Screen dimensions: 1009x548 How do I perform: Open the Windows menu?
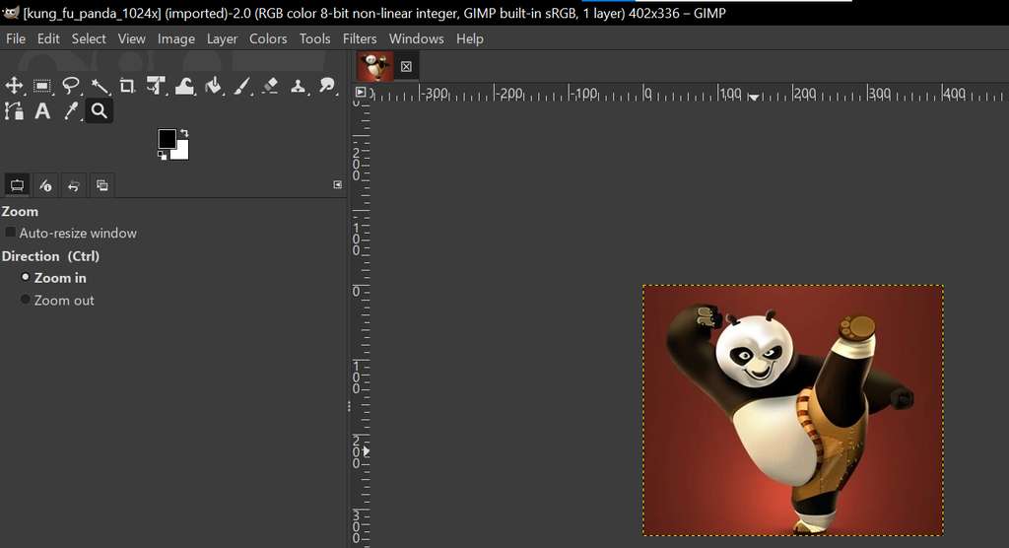click(x=417, y=38)
